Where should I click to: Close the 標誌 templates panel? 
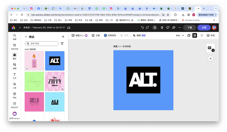63,37
